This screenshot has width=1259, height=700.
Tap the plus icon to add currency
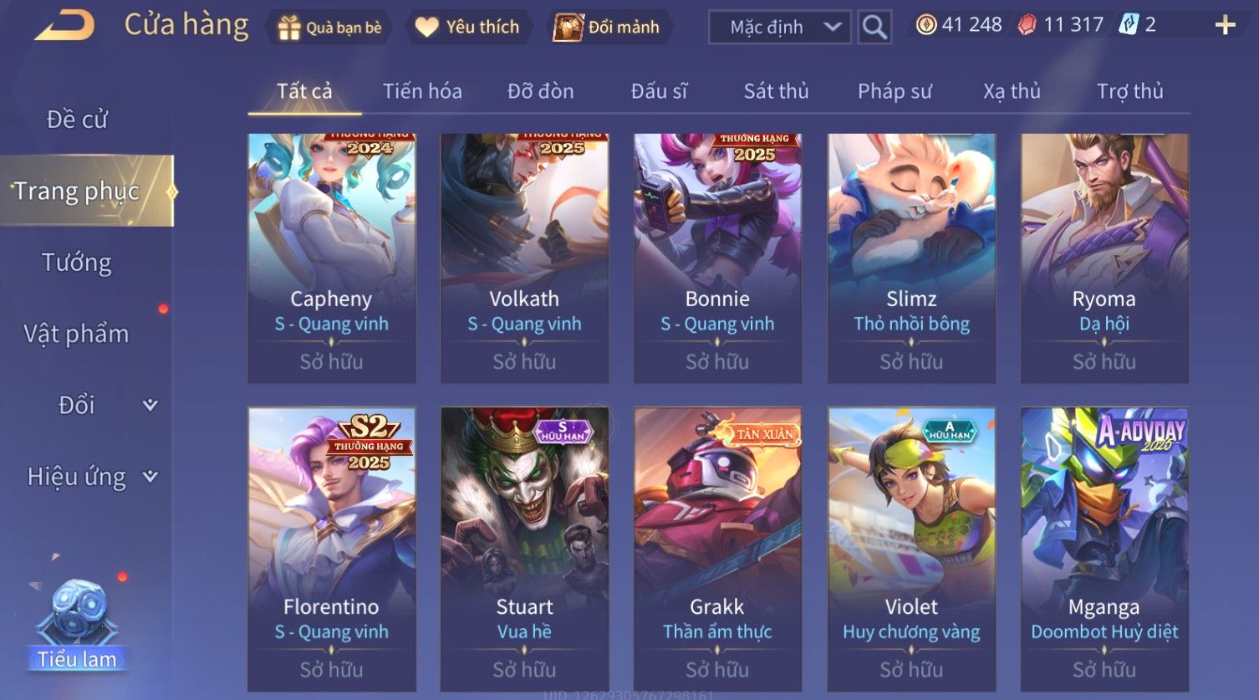point(1225,26)
